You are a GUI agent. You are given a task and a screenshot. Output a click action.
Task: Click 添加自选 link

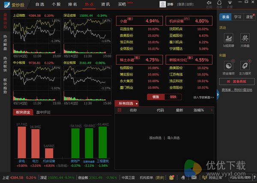[x=155, y=138]
